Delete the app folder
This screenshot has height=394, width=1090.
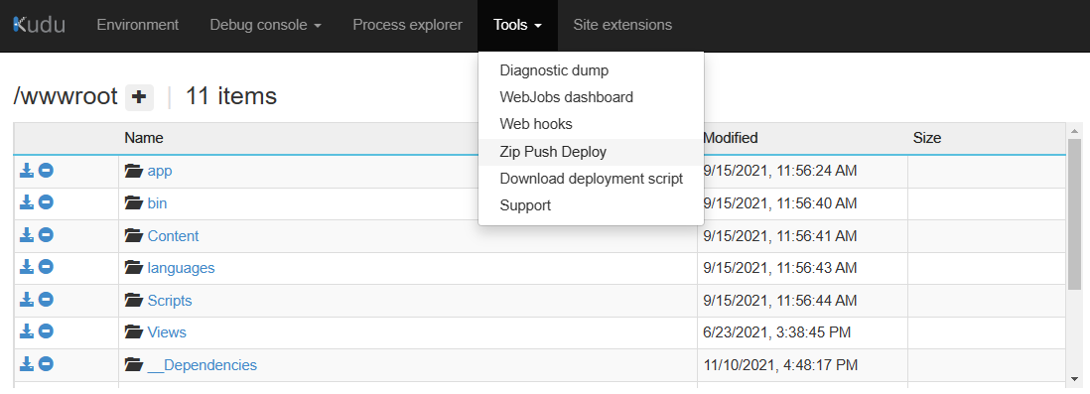[46, 171]
